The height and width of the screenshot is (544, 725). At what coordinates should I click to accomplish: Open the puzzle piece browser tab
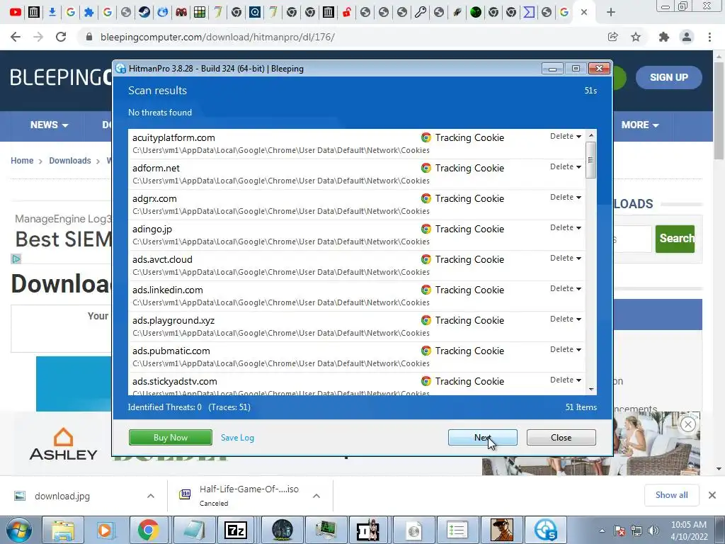[89, 12]
